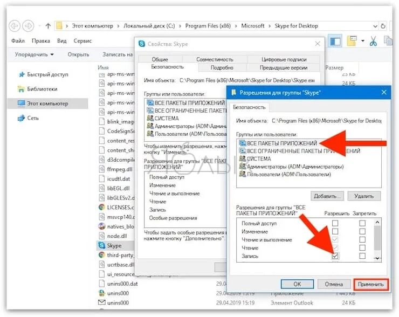399x317 pixels.
Task: Select Пользователи group in permissions dialog
Action: (285, 175)
